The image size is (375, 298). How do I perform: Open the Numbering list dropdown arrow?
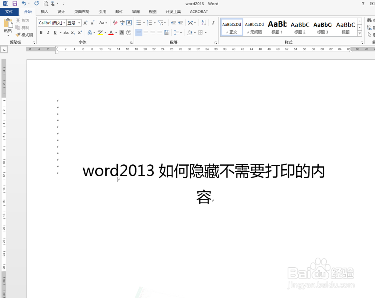(155, 23)
